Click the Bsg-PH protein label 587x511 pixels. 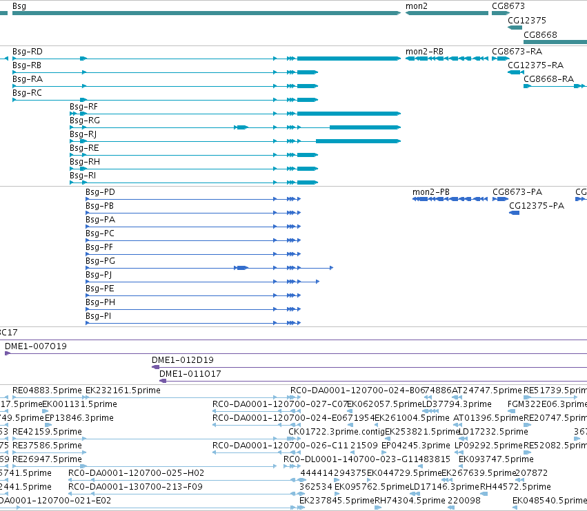click(100, 302)
